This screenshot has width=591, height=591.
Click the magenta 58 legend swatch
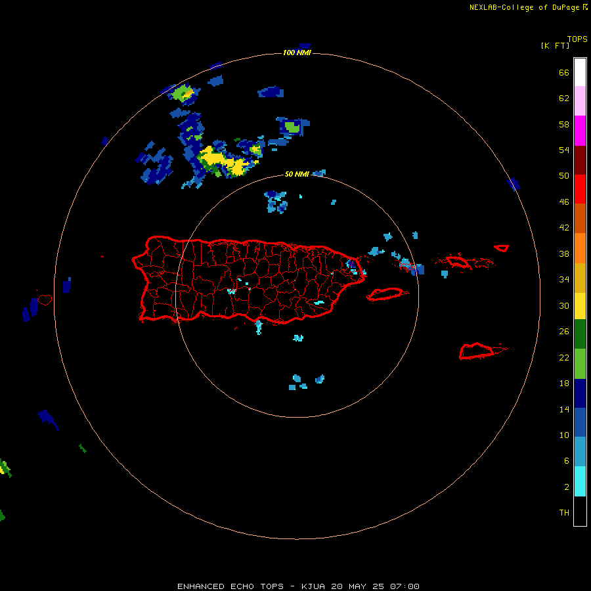click(580, 131)
